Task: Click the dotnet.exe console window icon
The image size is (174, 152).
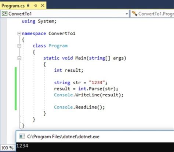Action: click(x=22, y=137)
